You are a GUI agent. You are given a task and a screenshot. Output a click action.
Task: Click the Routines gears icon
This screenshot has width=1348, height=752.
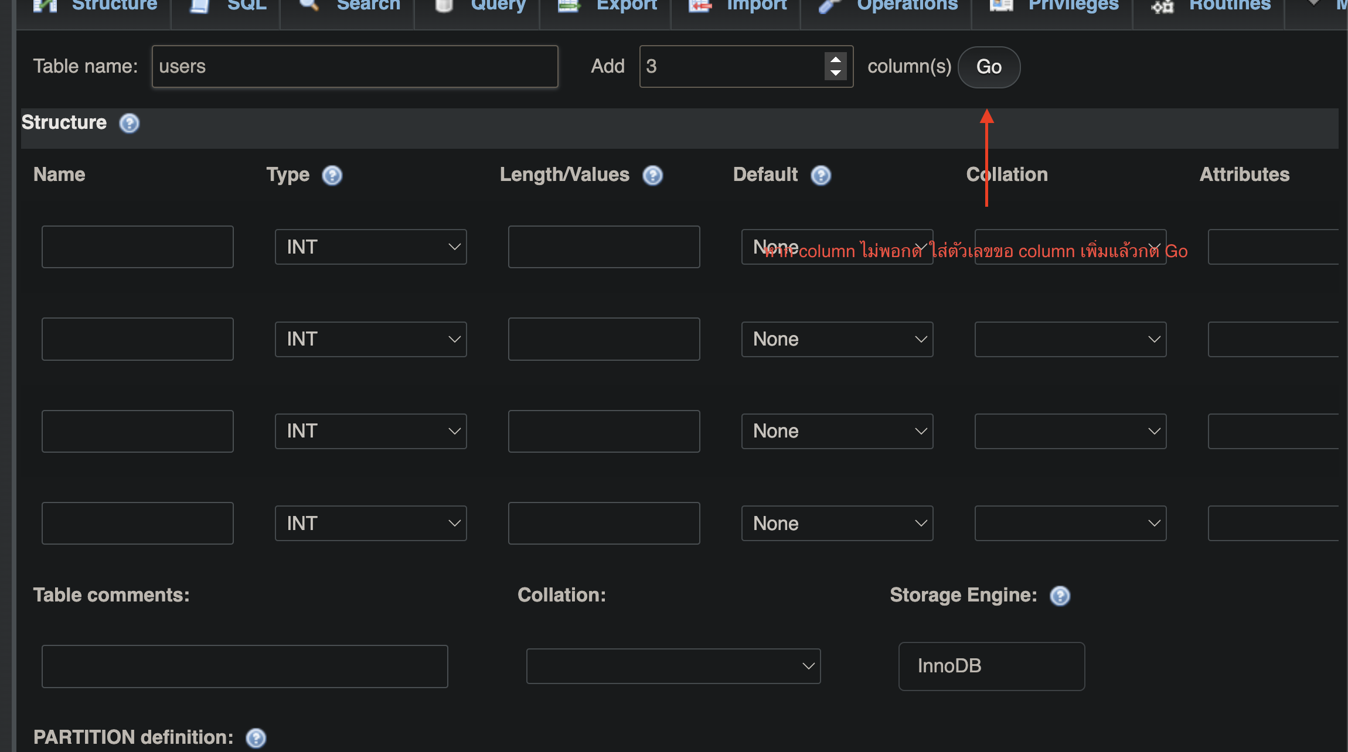(x=1162, y=6)
